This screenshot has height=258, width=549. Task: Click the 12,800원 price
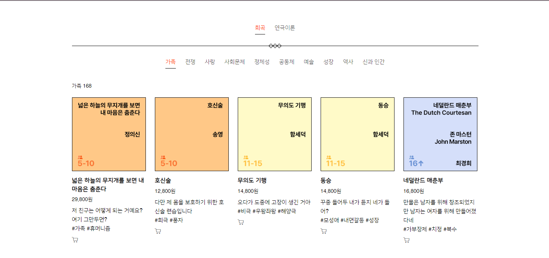(165, 191)
